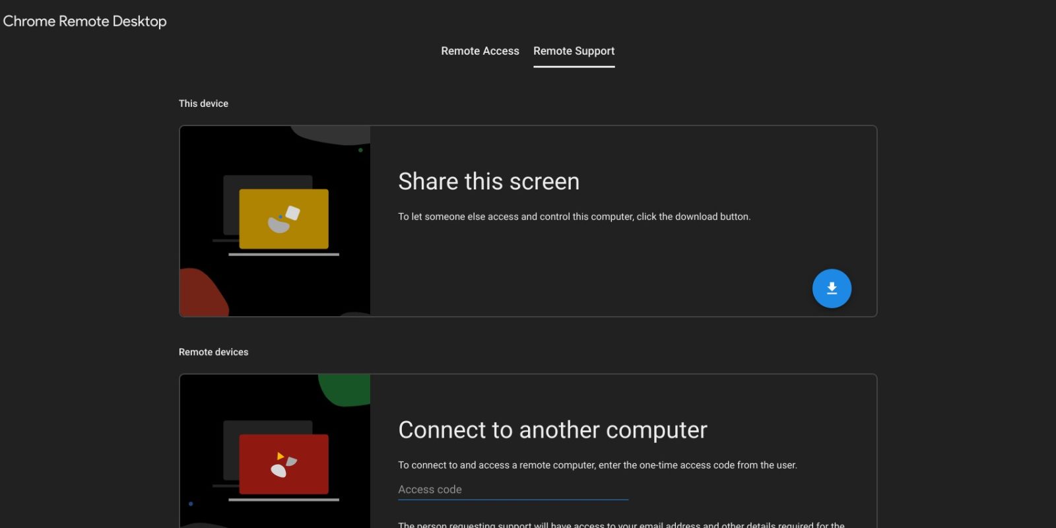The image size is (1056, 528).
Task: Select the Remote Support tab
Action: (574, 51)
